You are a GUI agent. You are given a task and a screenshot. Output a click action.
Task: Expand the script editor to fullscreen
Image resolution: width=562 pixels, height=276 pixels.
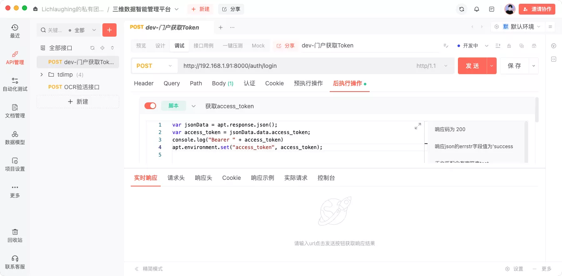[418, 126]
